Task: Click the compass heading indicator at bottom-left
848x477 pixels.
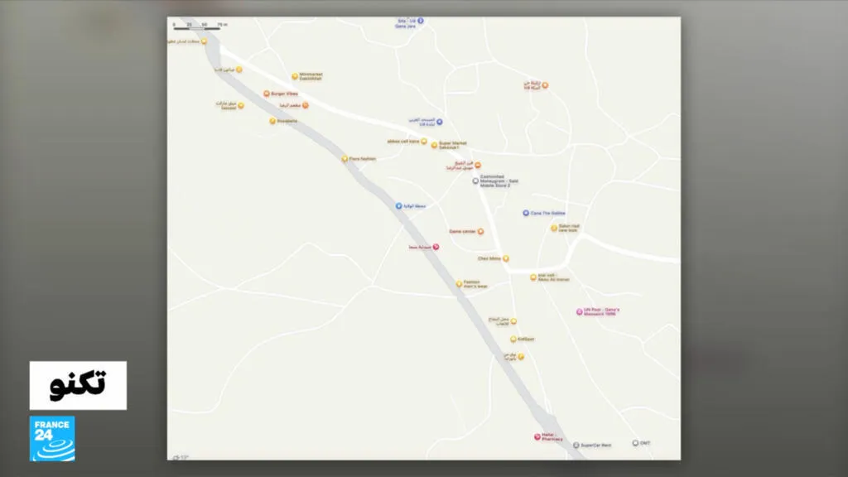Action: point(178,456)
